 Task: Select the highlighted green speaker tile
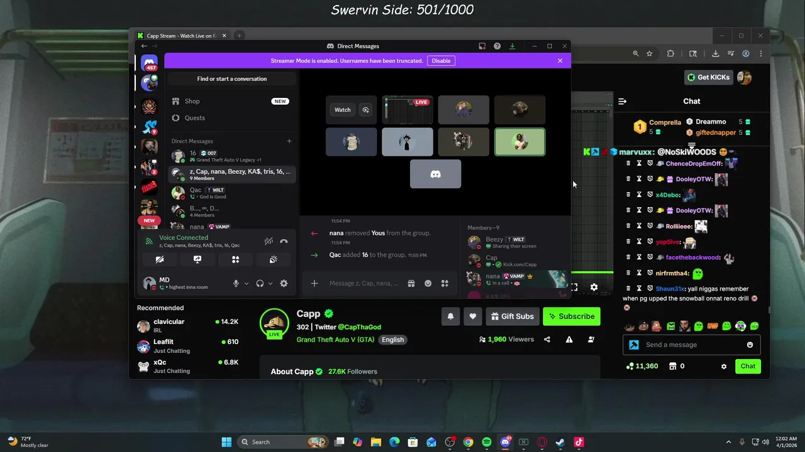click(x=520, y=142)
